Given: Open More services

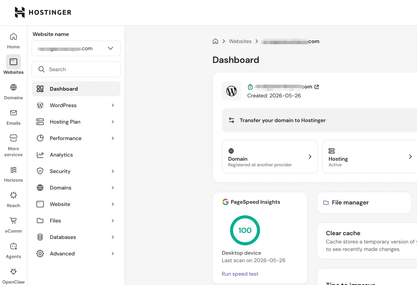Looking at the screenshot, I should (13, 145).
